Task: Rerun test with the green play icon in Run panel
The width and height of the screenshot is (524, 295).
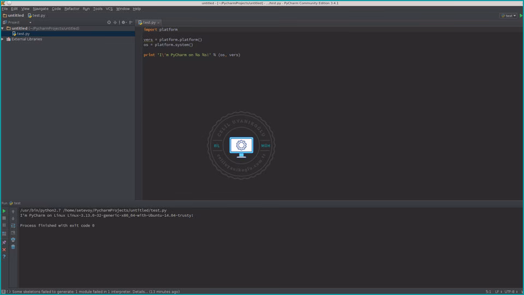Action: tap(4, 211)
